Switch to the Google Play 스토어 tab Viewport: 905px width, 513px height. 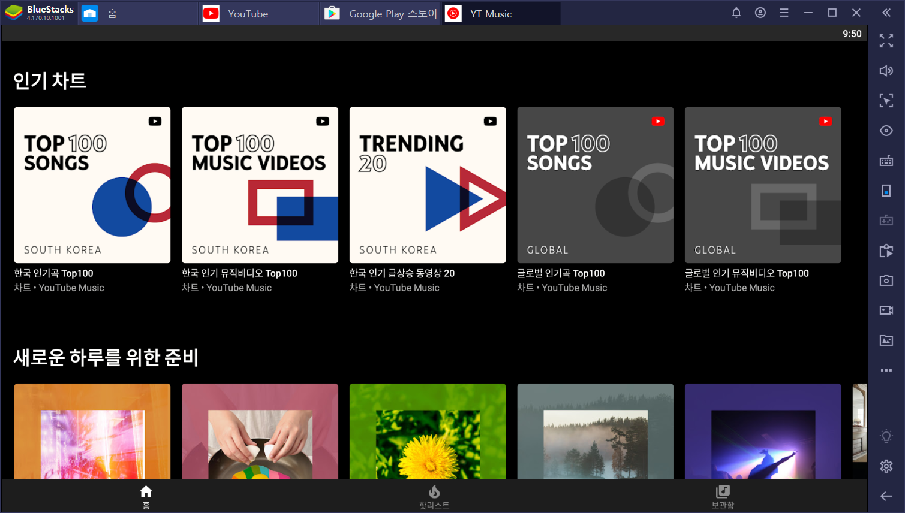[x=380, y=13]
